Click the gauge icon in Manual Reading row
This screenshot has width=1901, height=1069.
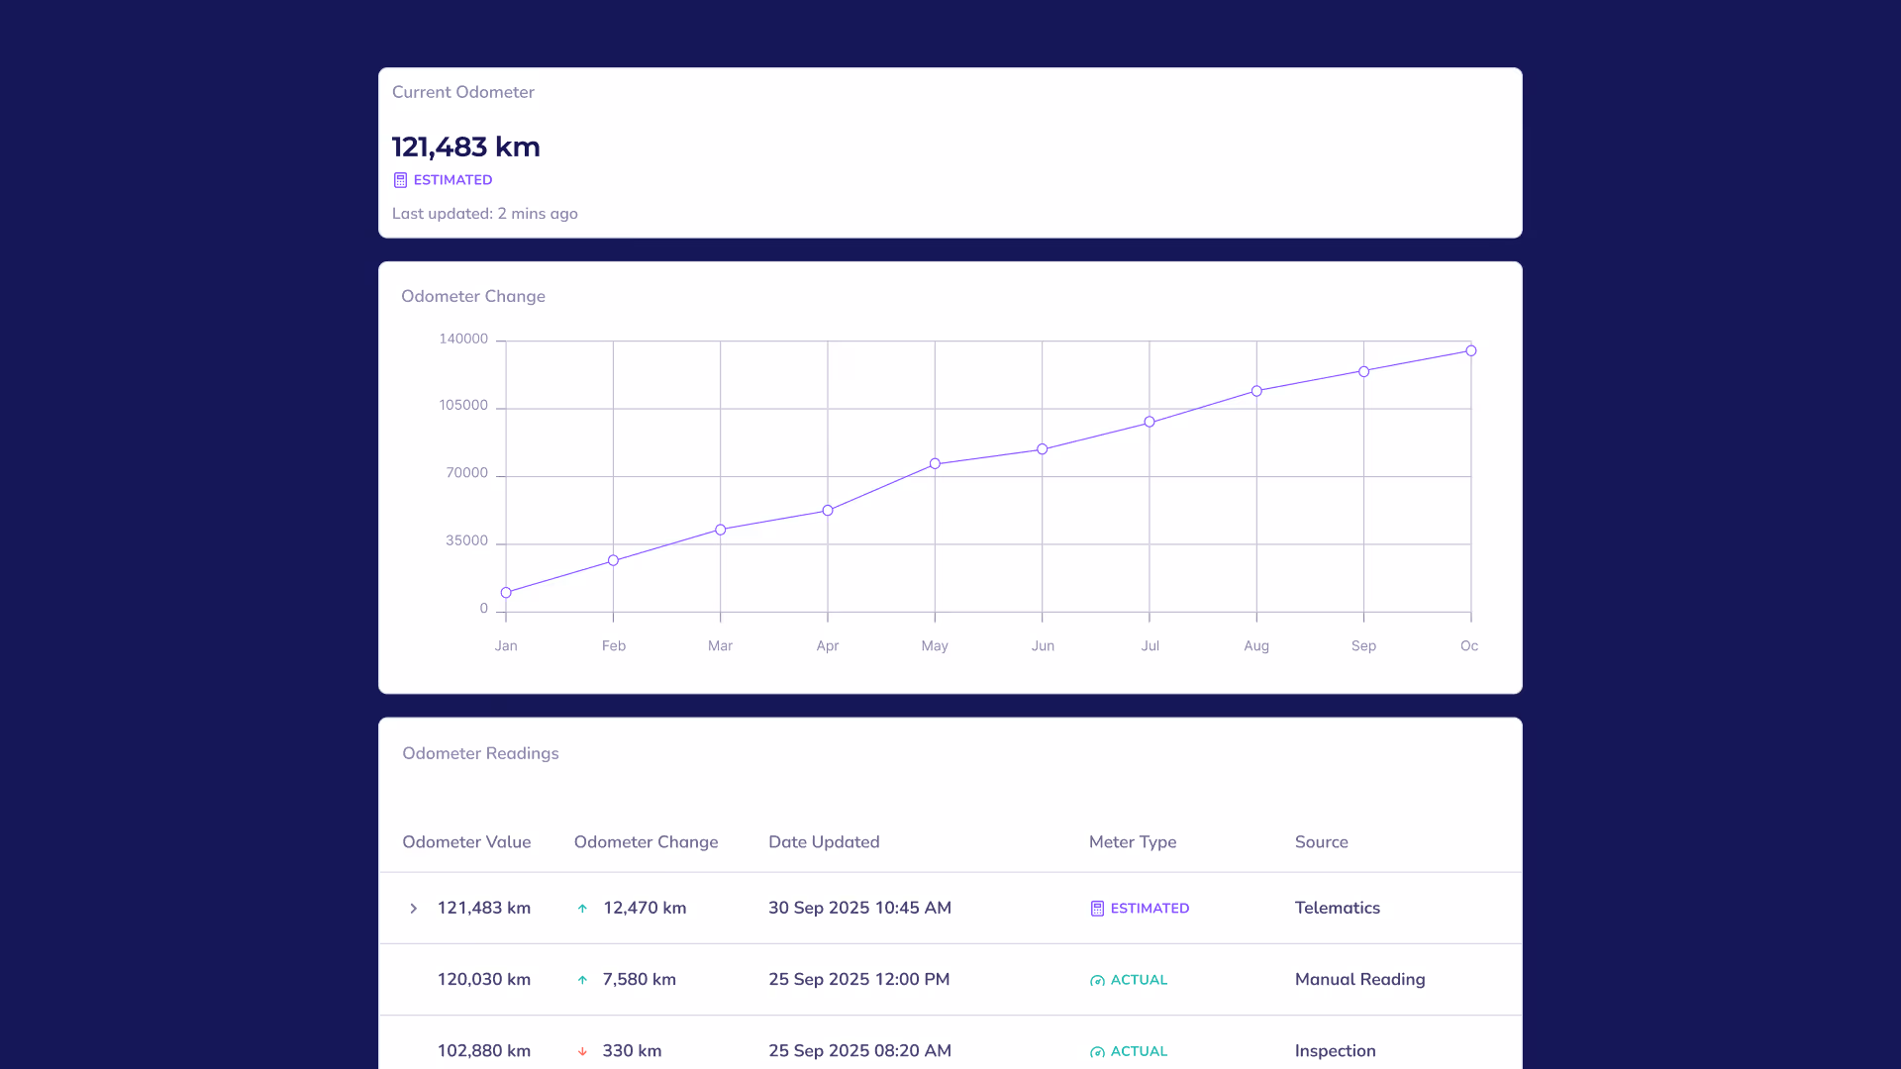[x=1097, y=980]
